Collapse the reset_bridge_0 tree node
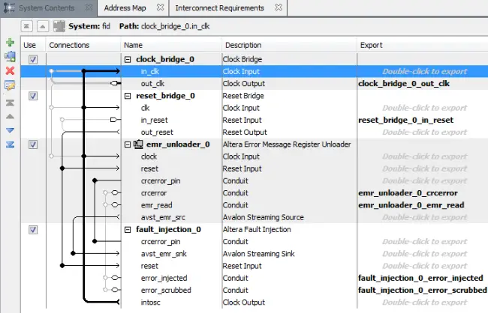 128,96
